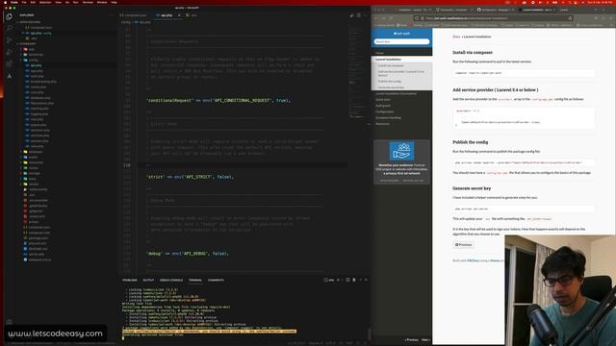Switch to the Comments panel tab

216,280
